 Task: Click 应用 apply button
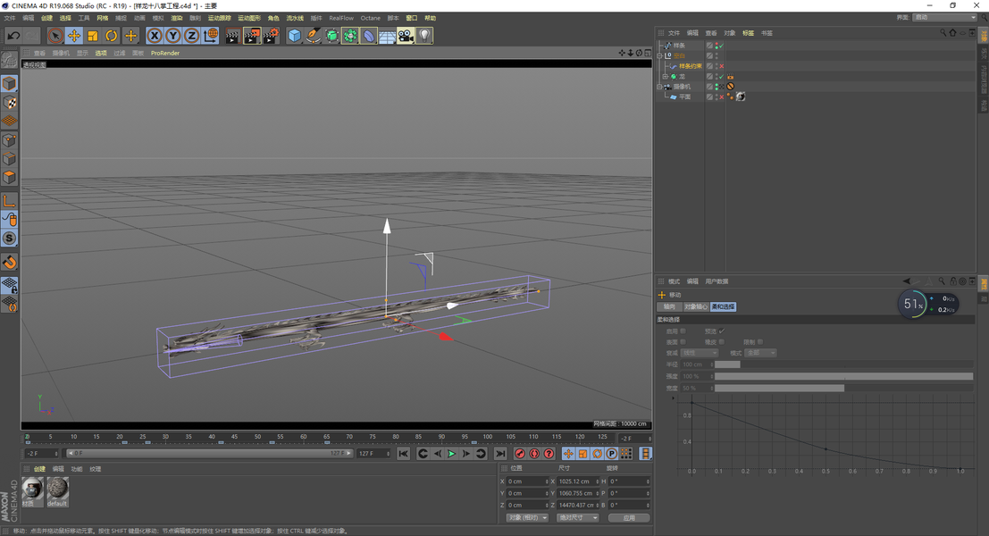tap(629, 518)
